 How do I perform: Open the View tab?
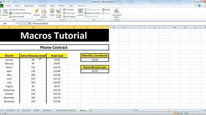pos(71,6)
